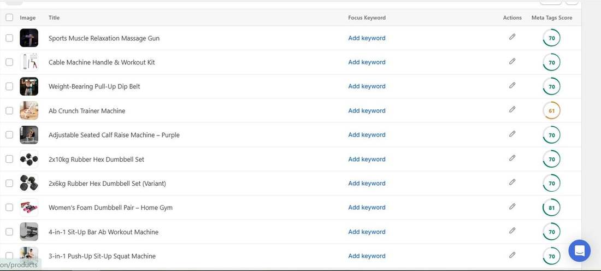Click score 70 ring for 2x10kg Dumbbell Set
The image size is (601, 271).
pos(552,159)
